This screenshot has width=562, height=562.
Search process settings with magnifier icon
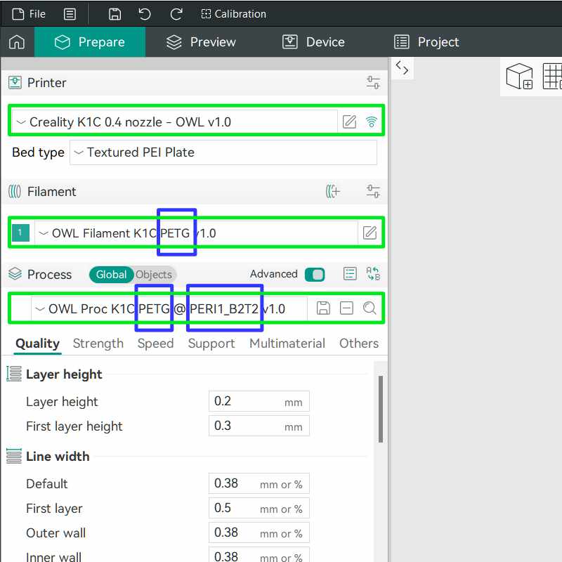click(x=370, y=308)
